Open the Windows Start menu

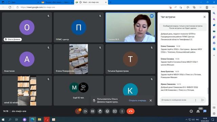click(x=3, y=120)
